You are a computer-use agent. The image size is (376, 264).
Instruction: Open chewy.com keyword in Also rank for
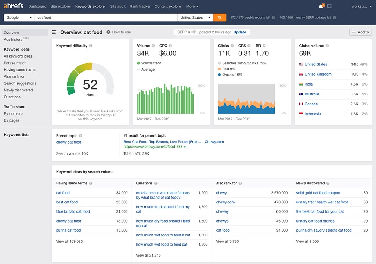pos(225,202)
